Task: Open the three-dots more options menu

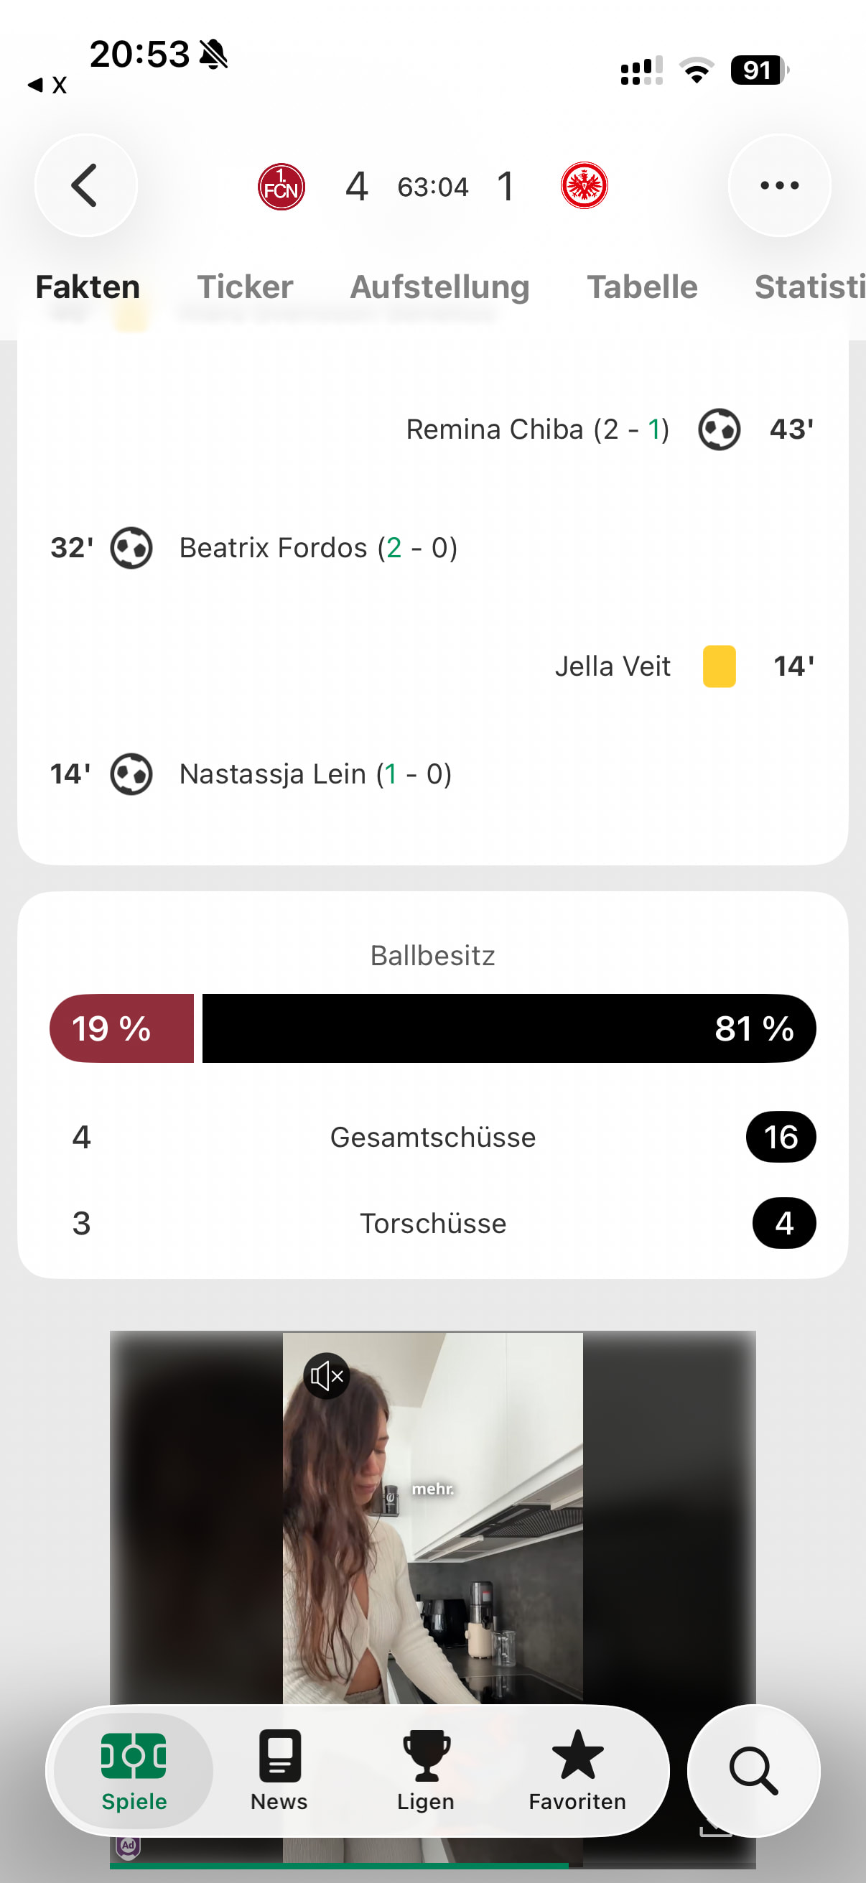Action: click(x=779, y=186)
